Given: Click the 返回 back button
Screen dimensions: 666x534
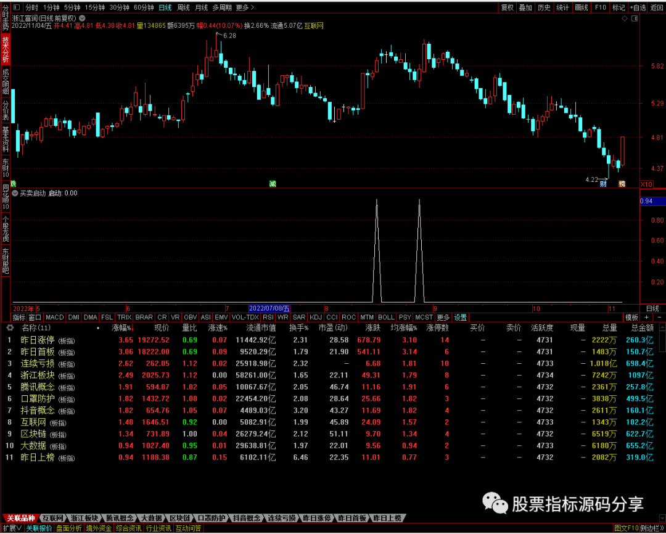Looking at the screenshot, I should click(x=656, y=7).
